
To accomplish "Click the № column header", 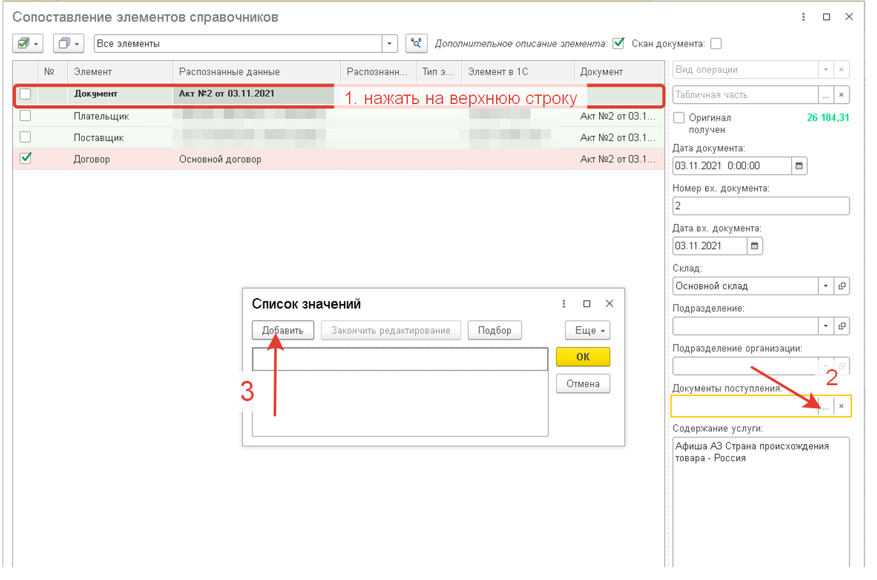I will [52, 72].
